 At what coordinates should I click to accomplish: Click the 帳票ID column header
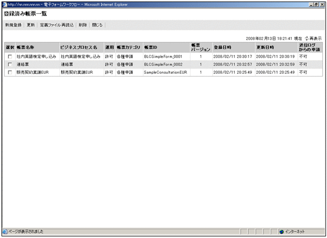(x=166, y=48)
